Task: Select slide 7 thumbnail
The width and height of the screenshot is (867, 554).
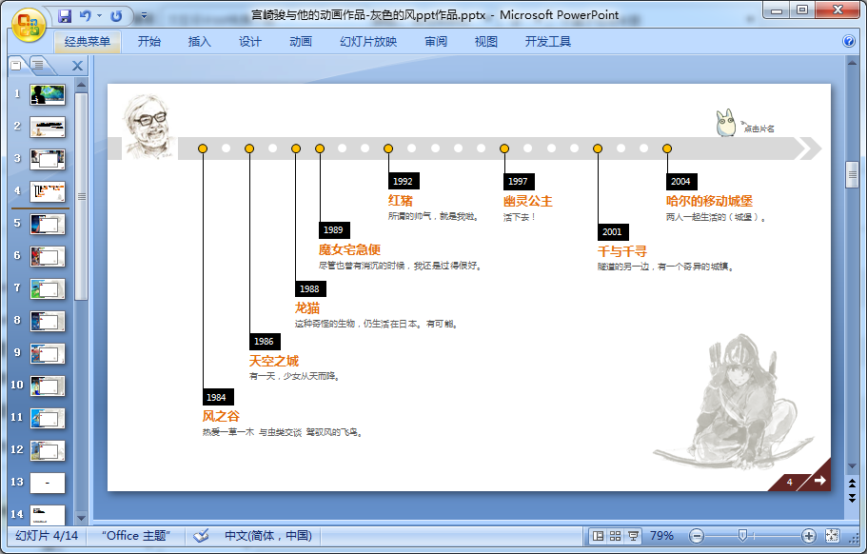Action: tap(48, 288)
